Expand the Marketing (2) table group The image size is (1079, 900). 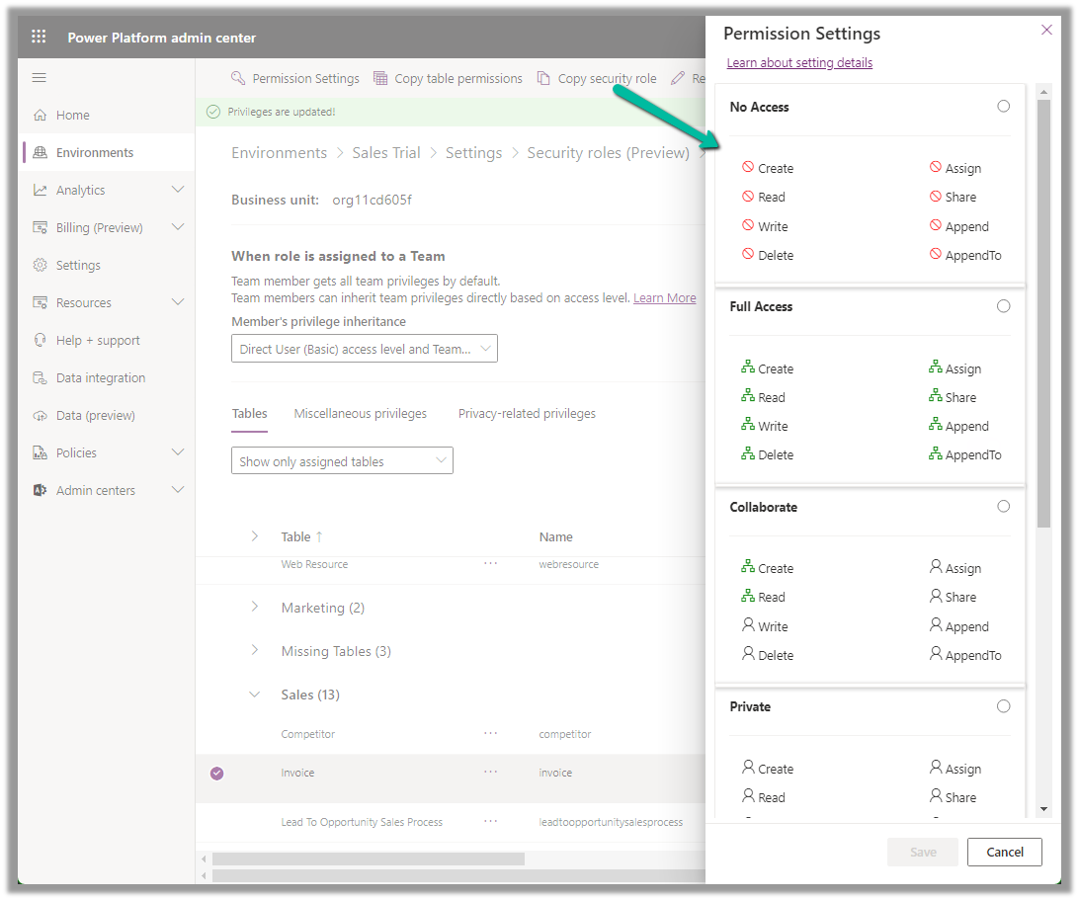click(255, 608)
